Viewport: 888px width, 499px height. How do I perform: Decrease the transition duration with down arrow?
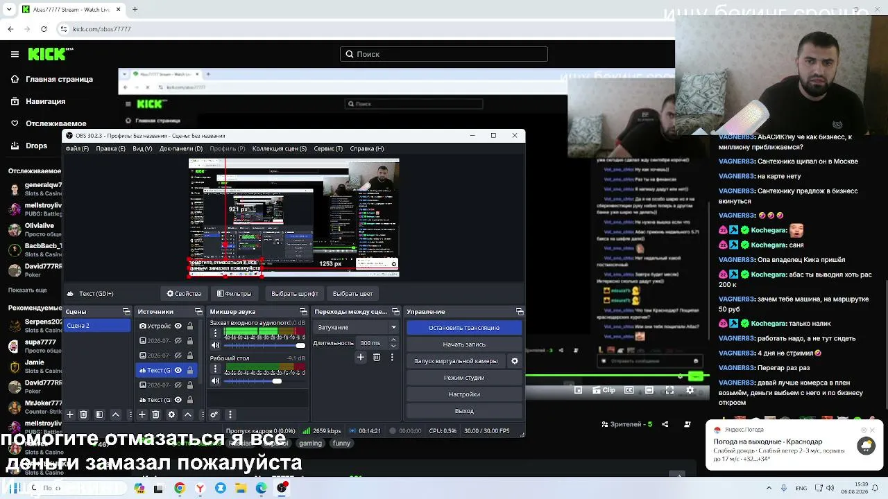pyautogui.click(x=393, y=346)
